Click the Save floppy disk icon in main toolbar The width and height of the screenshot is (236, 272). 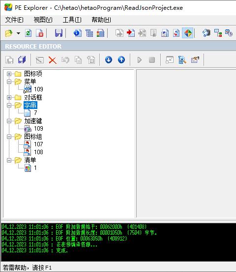pyautogui.click(x=59, y=33)
